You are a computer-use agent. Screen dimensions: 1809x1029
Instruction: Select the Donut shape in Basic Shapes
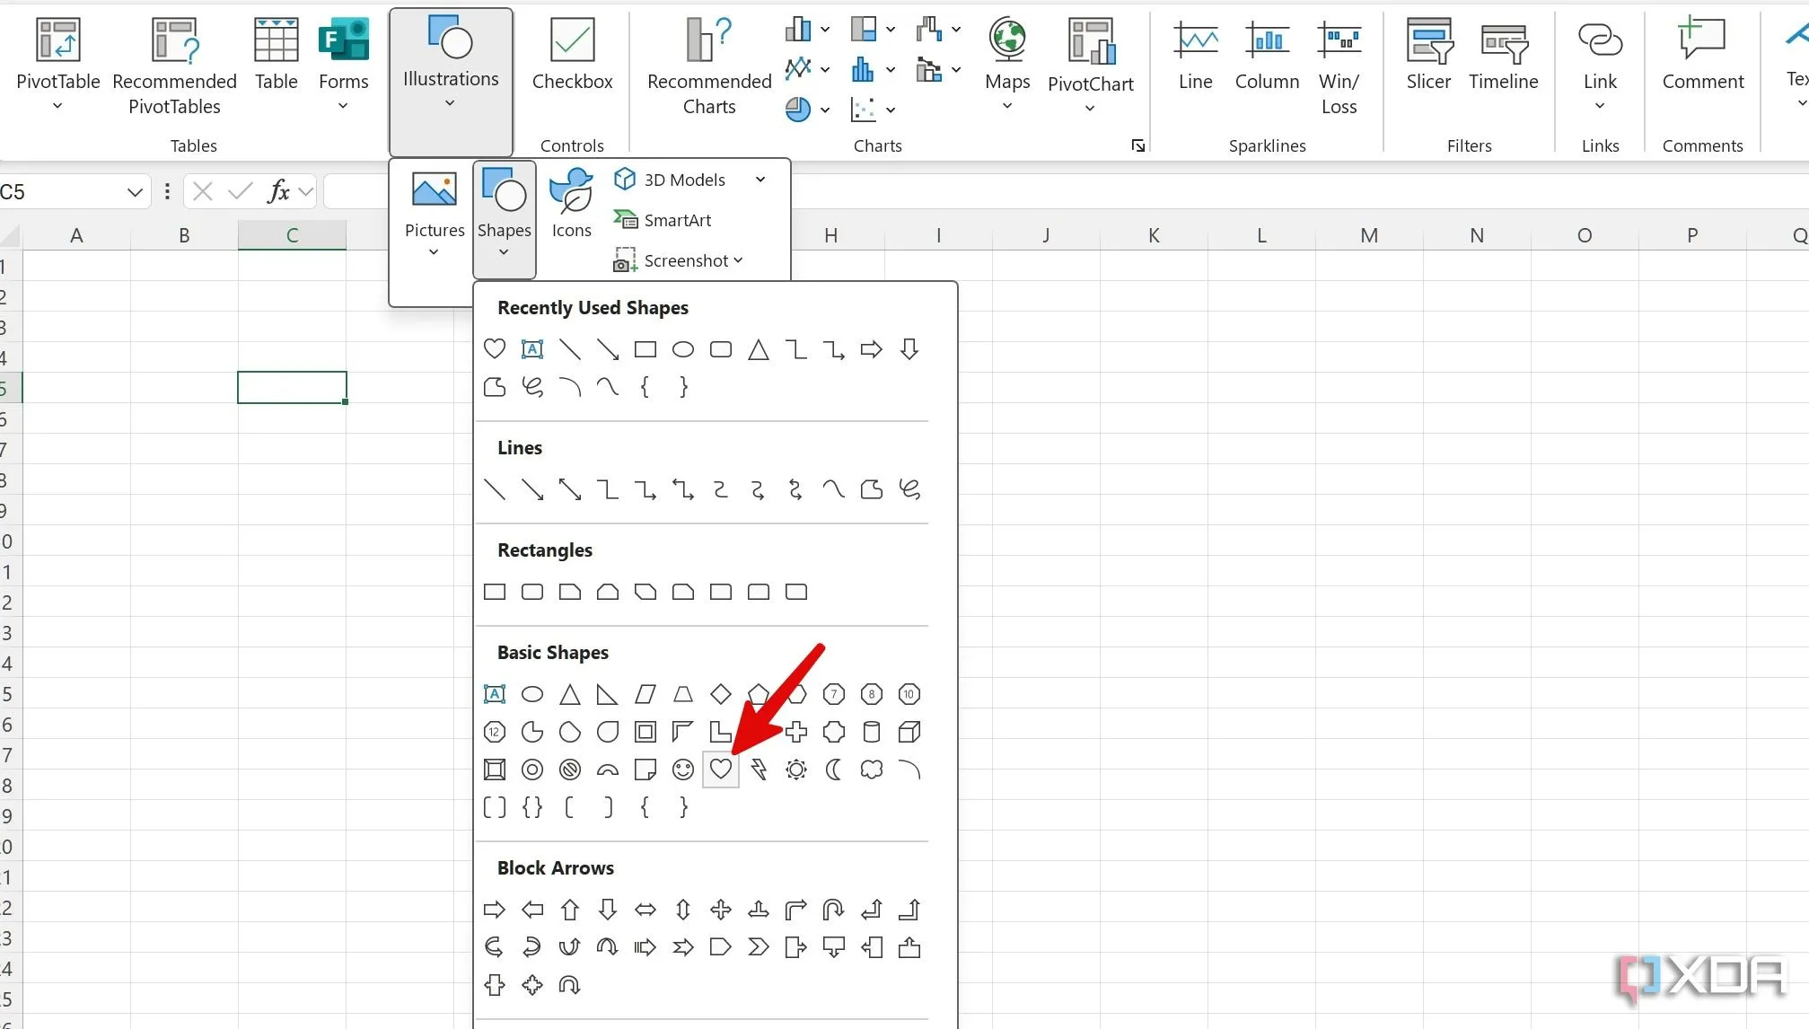pyautogui.click(x=532, y=770)
